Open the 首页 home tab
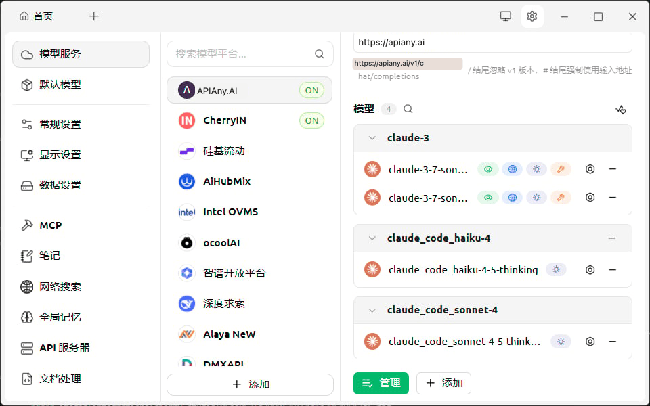Image resolution: width=650 pixels, height=406 pixels. click(37, 16)
